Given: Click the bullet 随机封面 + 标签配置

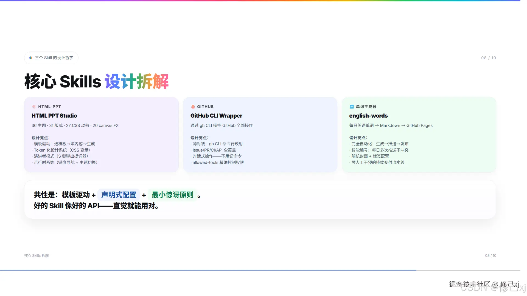Looking at the screenshot, I should pos(369,156).
